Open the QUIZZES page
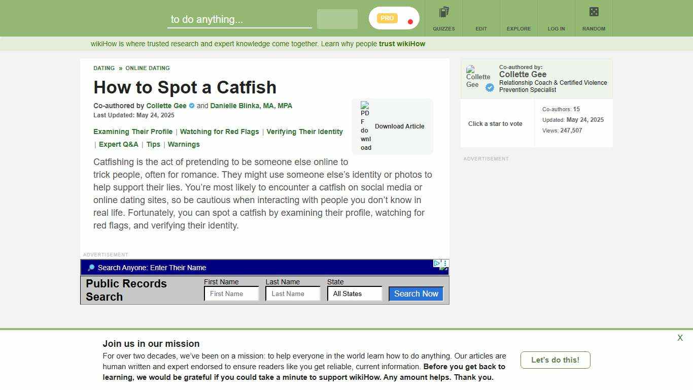 443,18
